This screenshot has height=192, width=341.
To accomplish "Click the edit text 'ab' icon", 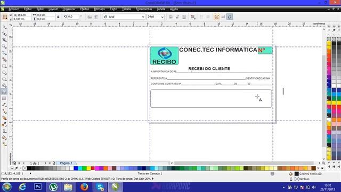I will (x=223, y=17).
